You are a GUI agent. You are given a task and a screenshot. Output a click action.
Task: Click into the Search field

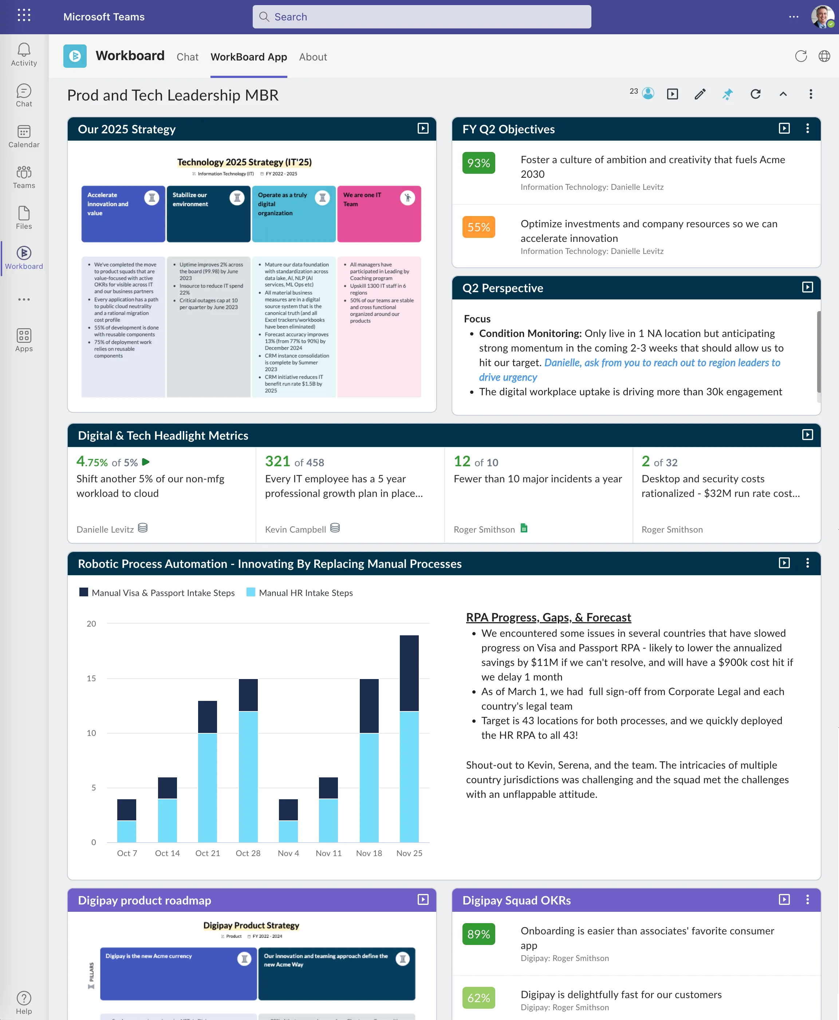pyautogui.click(x=421, y=17)
